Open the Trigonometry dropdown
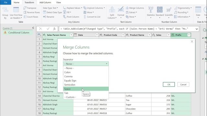The height and width of the screenshot is (116, 207). point(183,8)
